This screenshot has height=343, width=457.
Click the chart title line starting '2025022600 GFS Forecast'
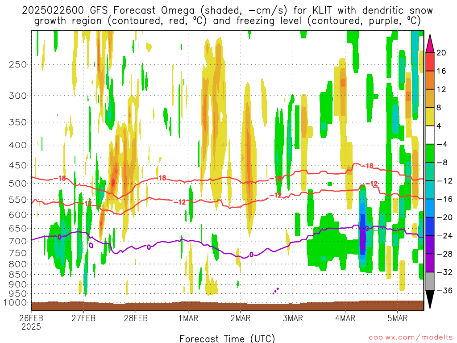click(x=227, y=11)
